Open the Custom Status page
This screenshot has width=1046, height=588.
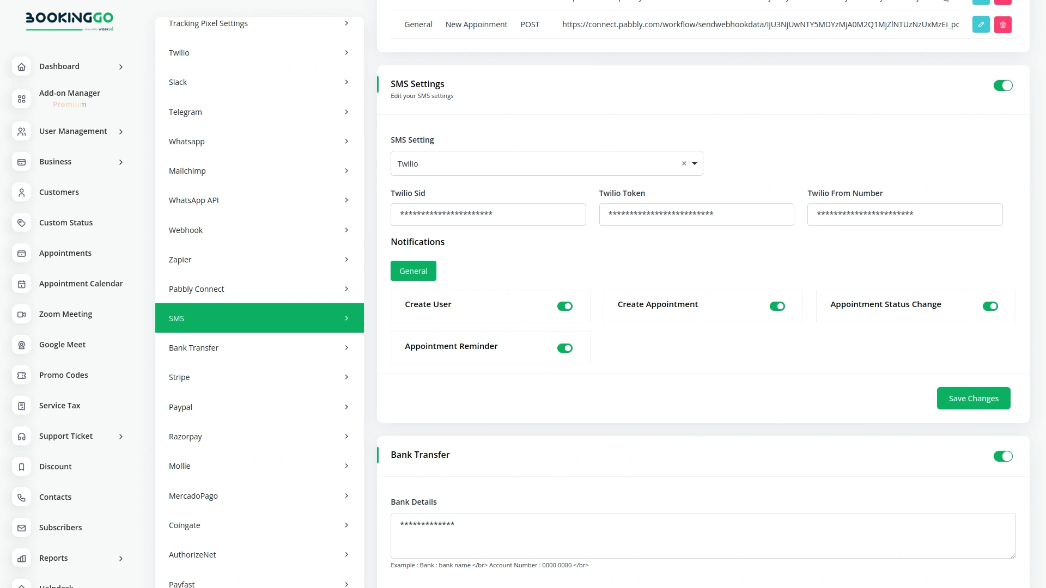click(x=65, y=223)
